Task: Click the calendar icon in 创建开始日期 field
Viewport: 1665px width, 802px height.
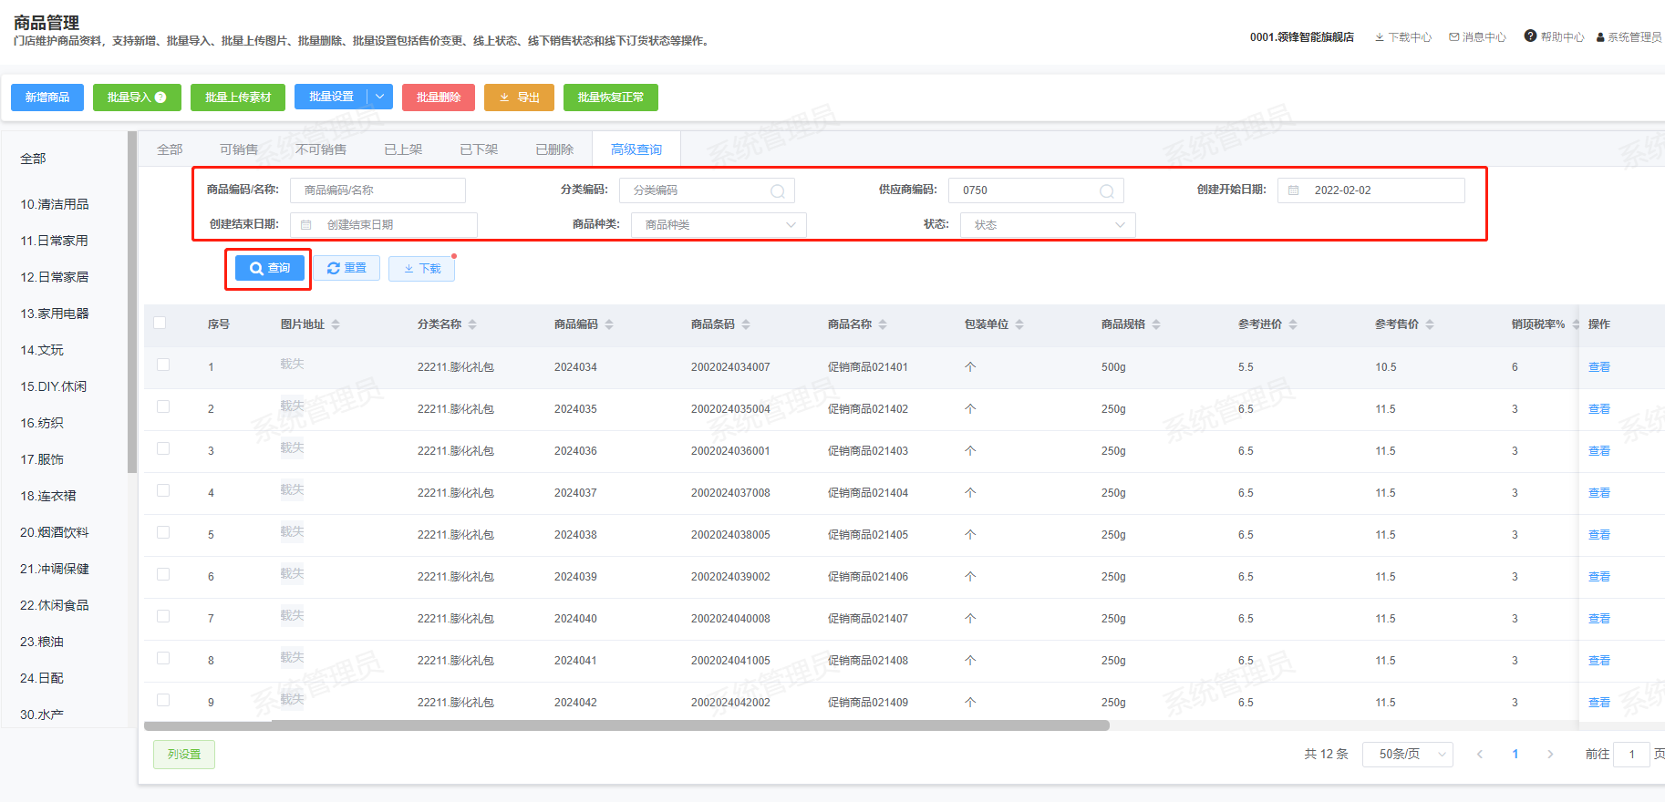Action: (x=1293, y=190)
